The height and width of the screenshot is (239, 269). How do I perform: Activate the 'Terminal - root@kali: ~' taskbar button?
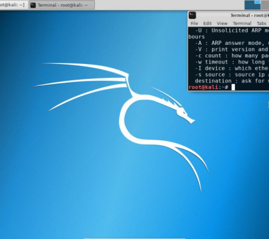(62, 5)
